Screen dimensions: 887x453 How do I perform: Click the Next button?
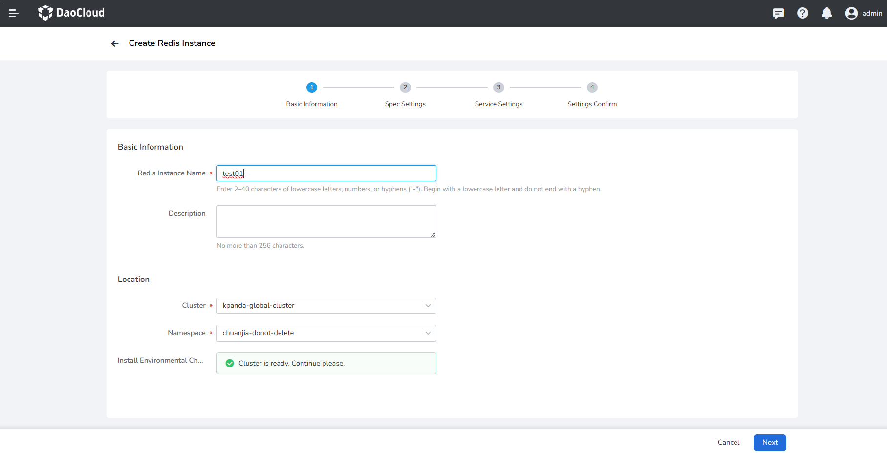(769, 442)
